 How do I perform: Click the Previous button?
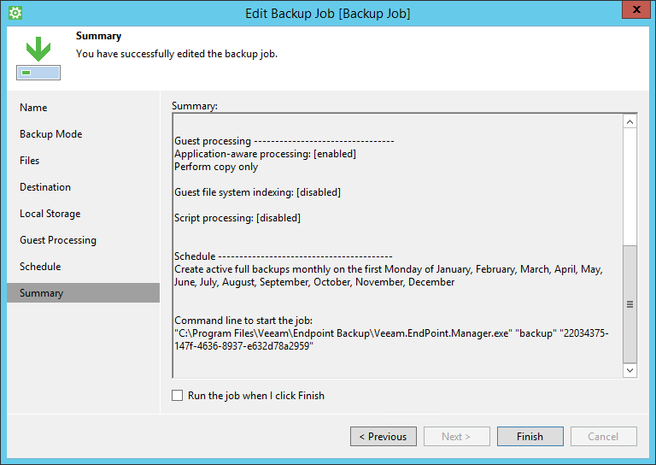click(x=384, y=437)
